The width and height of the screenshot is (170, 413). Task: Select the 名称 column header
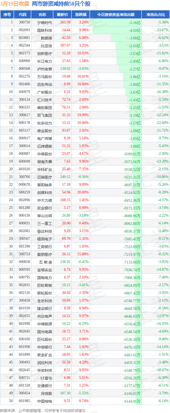(x=42, y=15)
